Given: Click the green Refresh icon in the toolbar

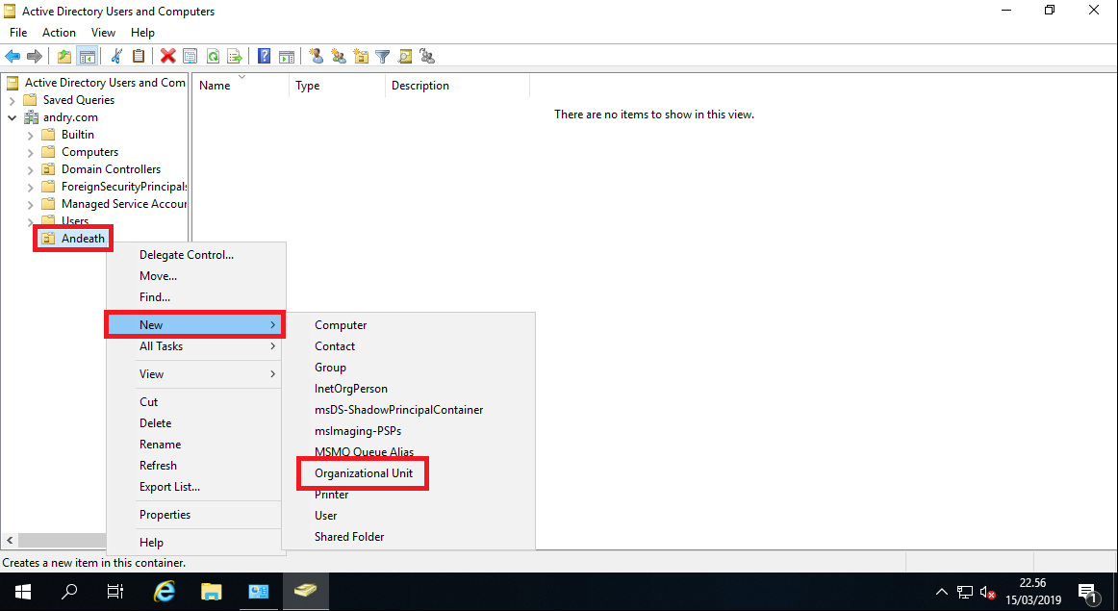Looking at the screenshot, I should click(x=213, y=57).
